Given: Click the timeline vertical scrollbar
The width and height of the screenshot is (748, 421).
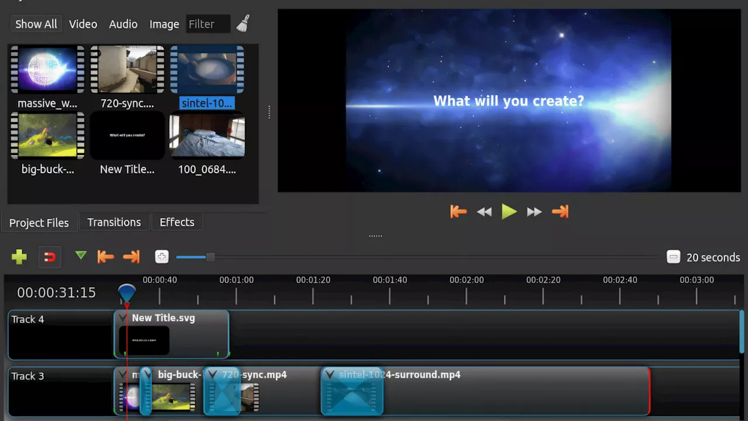Looking at the screenshot, I should tap(742, 332).
